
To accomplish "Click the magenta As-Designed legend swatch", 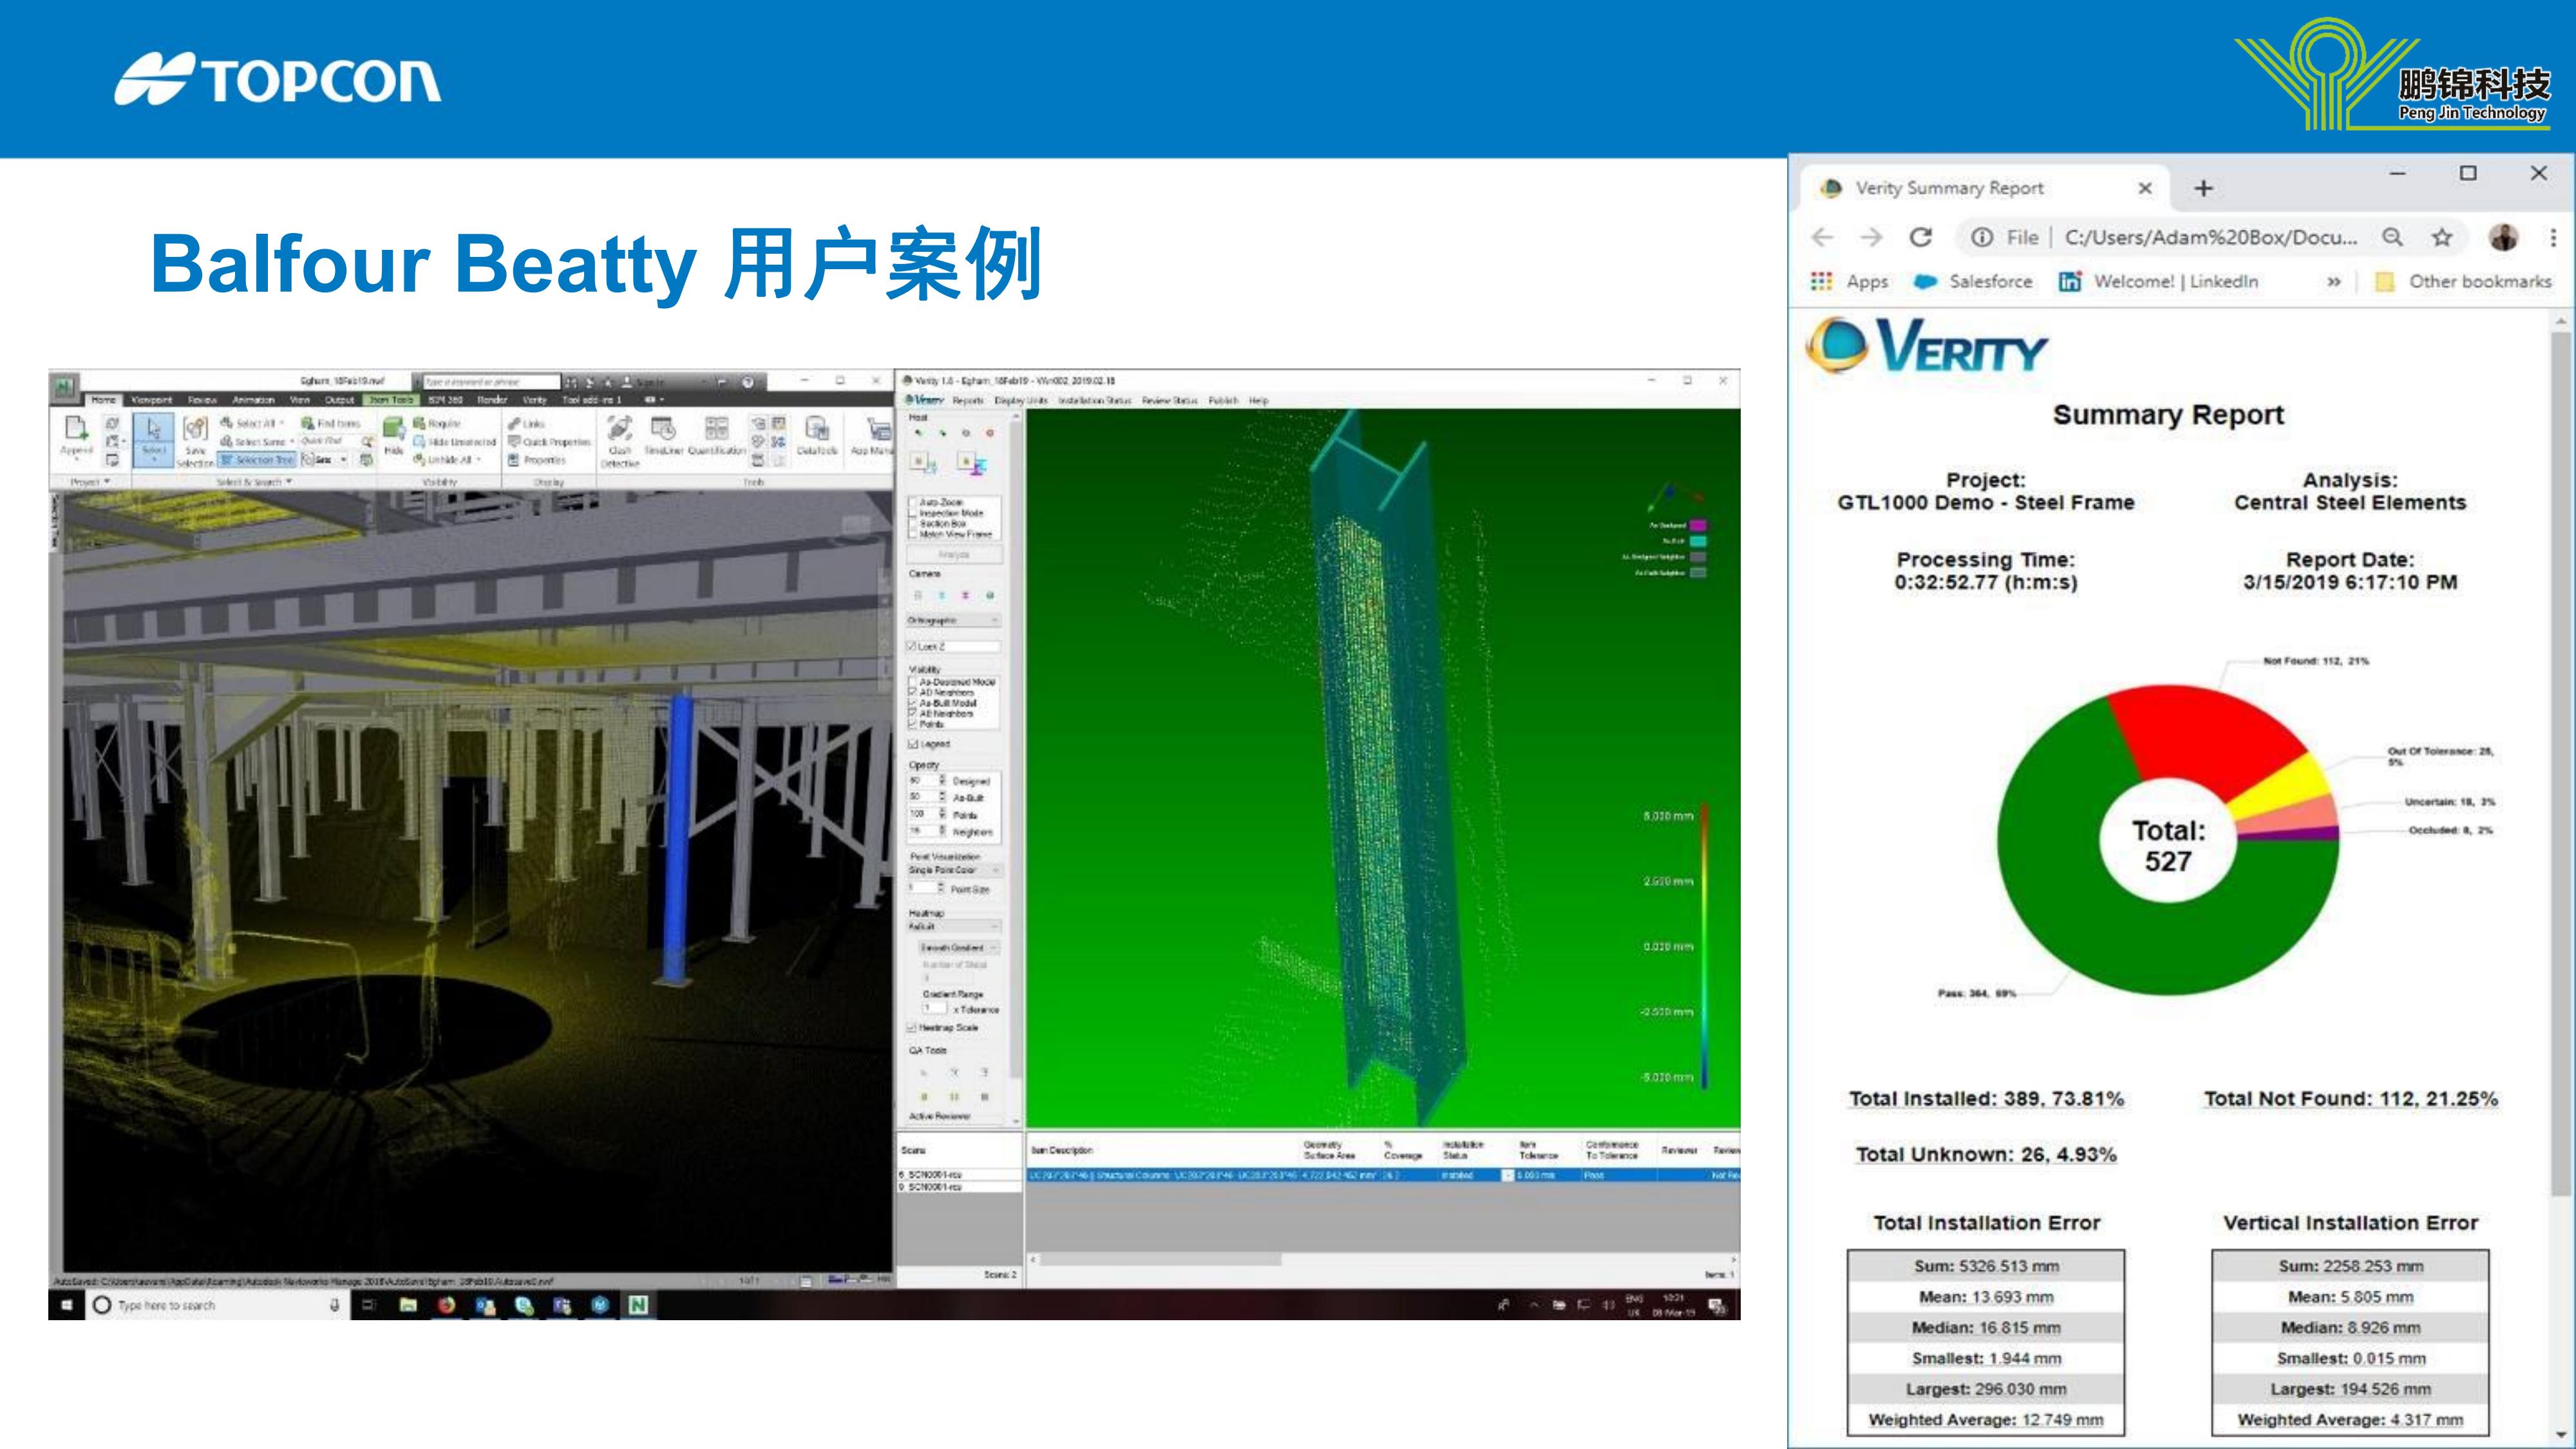I will click(x=1698, y=525).
